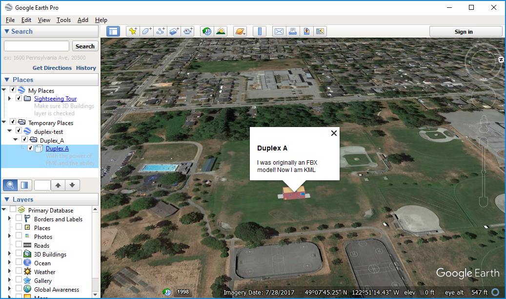Select the Add Path tool
The image size is (506, 299).
point(160,31)
